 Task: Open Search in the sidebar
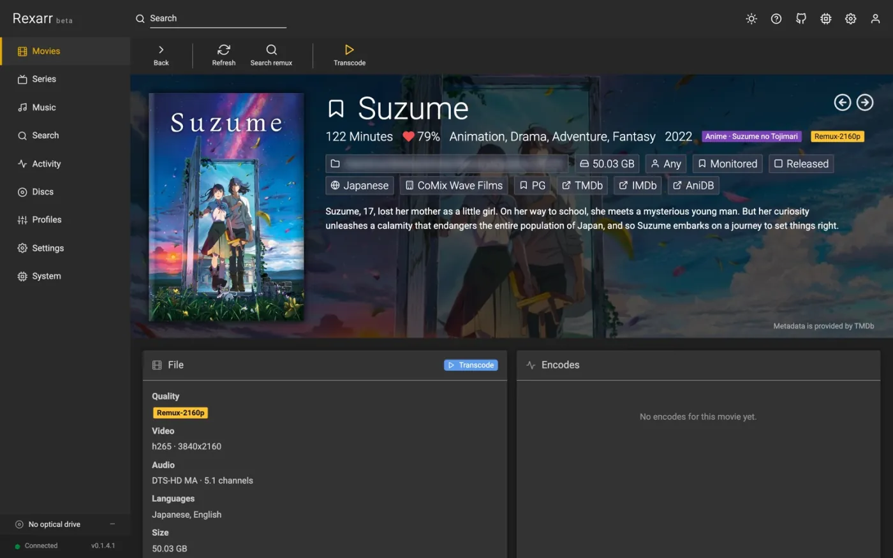[x=65, y=135]
